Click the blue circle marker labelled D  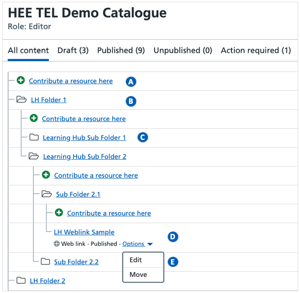click(x=172, y=237)
